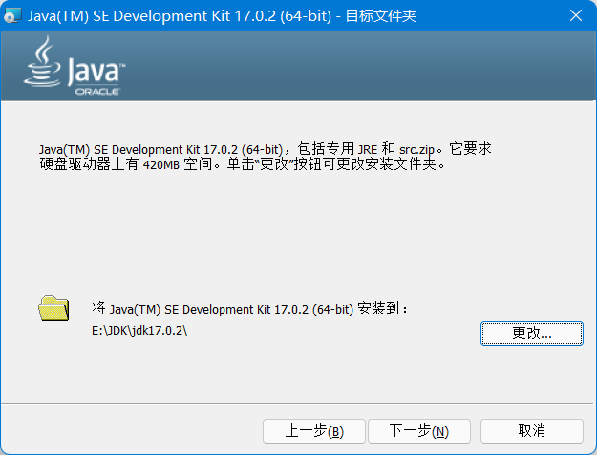Viewport: 597px width, 455px height.
Task: Click the 420MB disk space description text
Action: coord(266,157)
